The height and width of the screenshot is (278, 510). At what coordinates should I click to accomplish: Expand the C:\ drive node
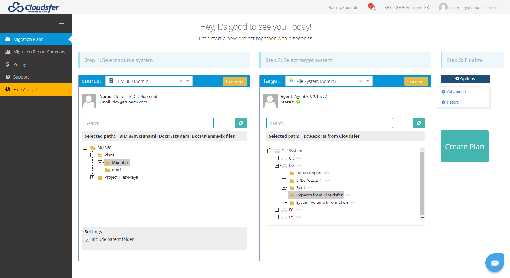point(277,158)
